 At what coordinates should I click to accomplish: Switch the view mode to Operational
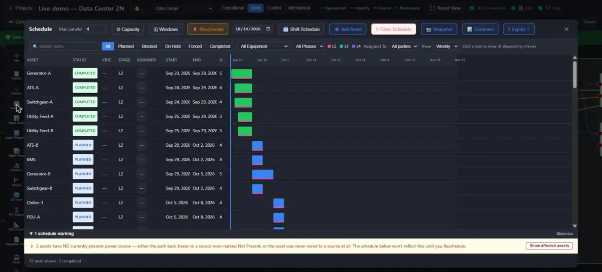[x=233, y=8]
